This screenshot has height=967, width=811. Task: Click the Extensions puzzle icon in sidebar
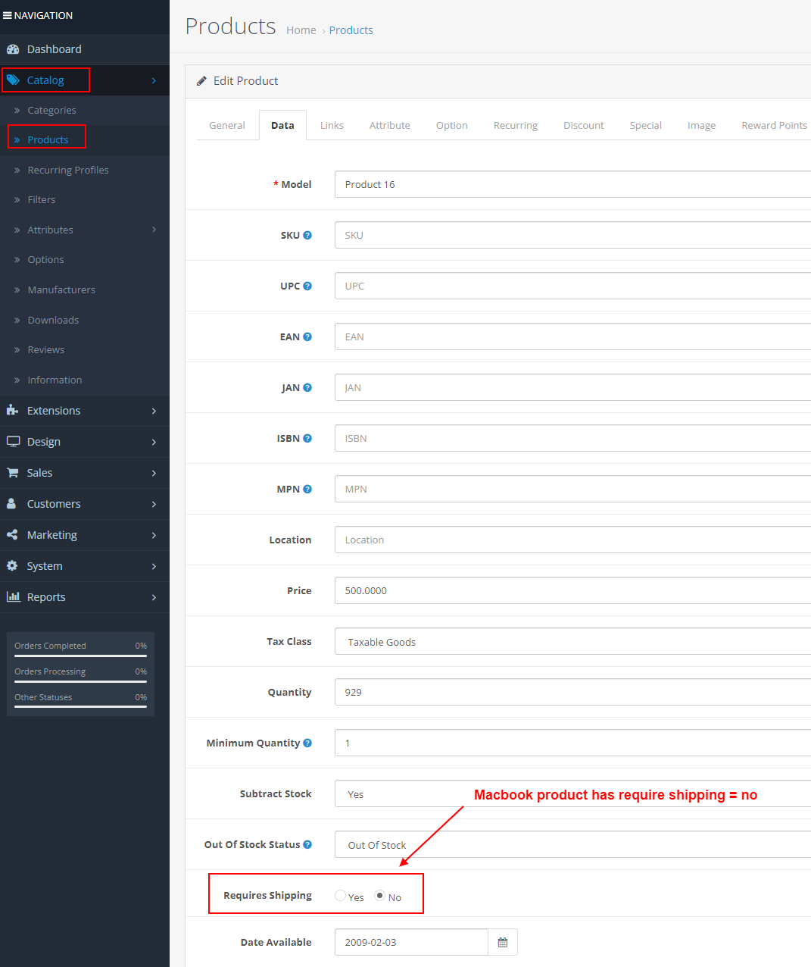tap(13, 410)
